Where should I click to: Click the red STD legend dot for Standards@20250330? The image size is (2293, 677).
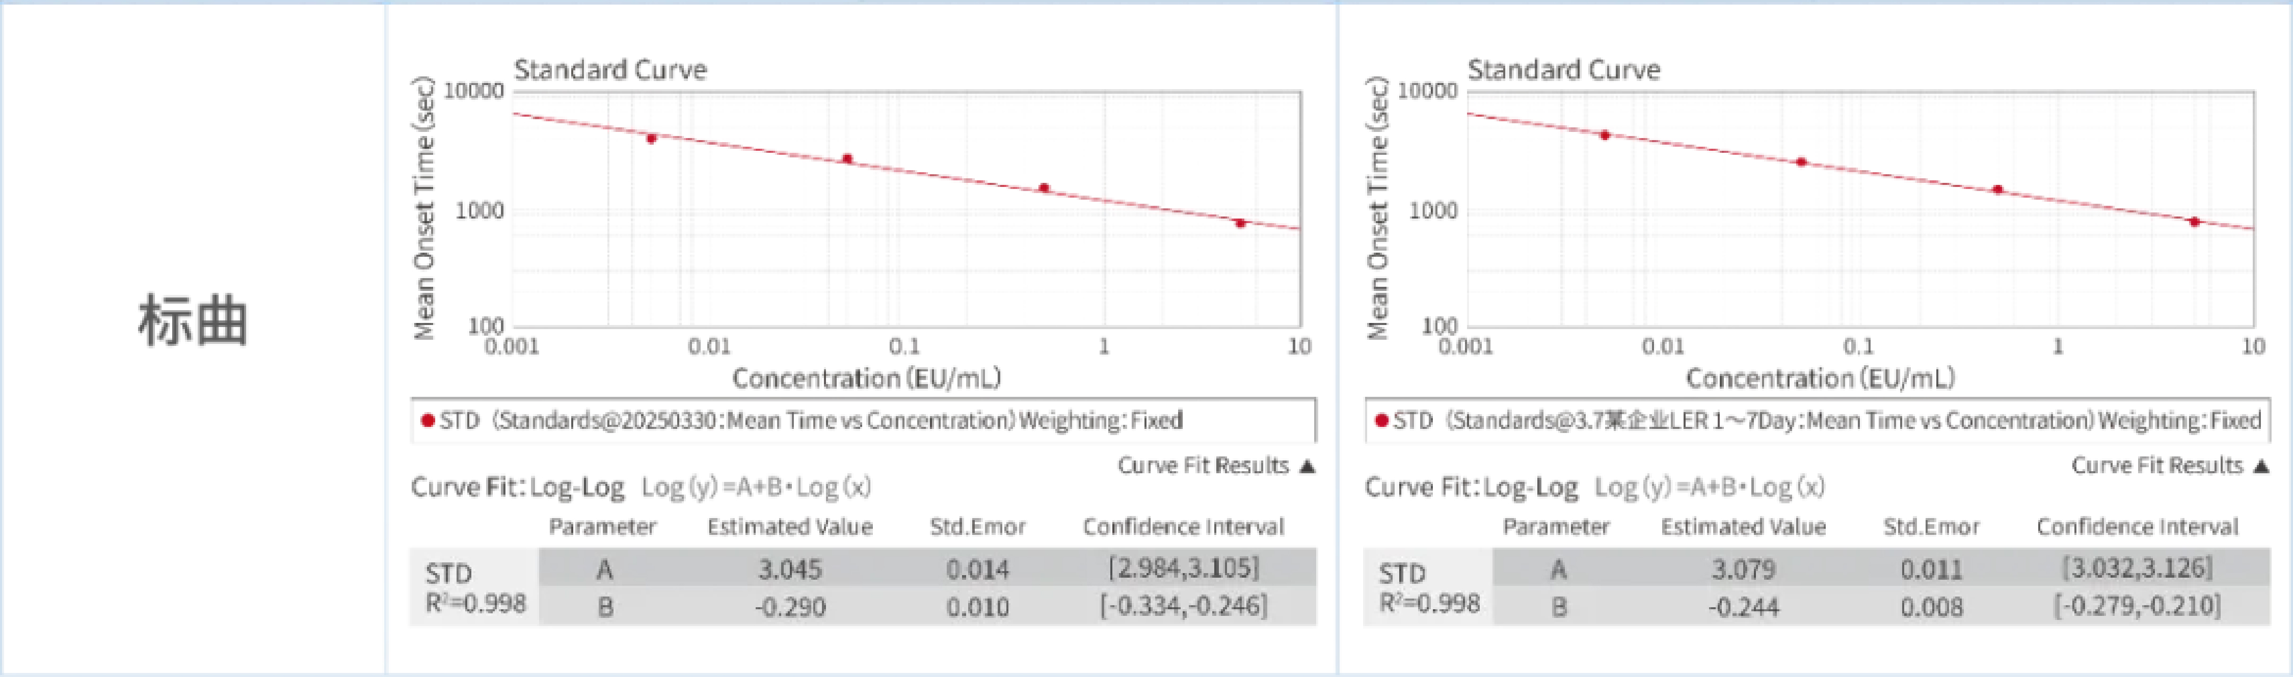428,420
